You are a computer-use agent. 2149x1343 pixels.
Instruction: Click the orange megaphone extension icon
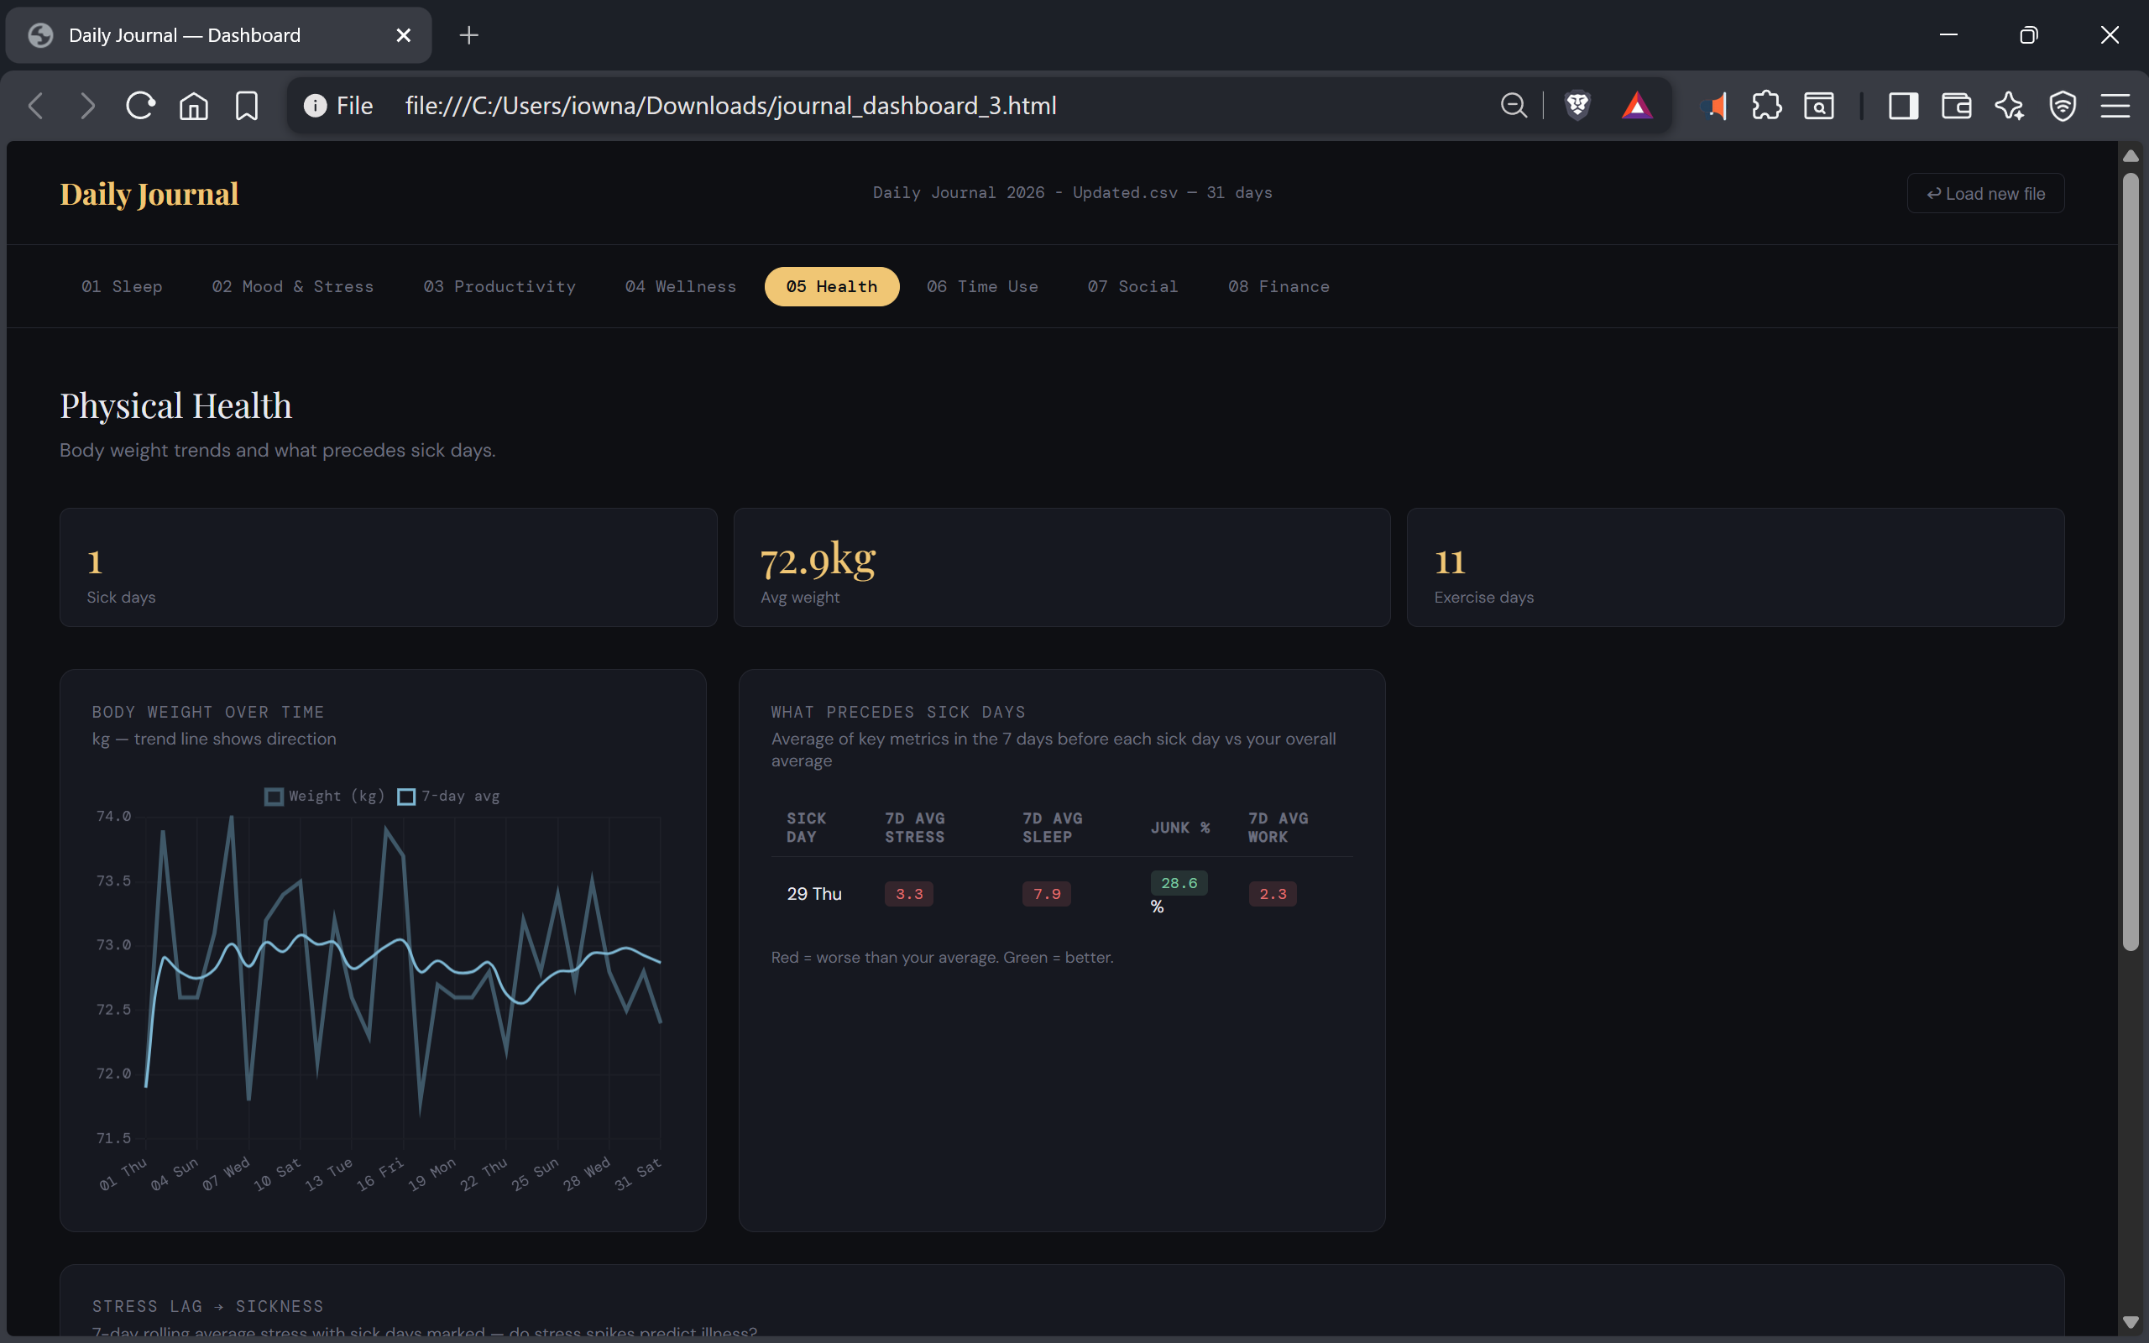tap(1716, 106)
